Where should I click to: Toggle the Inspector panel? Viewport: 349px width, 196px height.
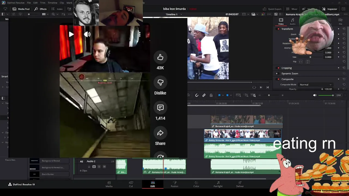330,9
